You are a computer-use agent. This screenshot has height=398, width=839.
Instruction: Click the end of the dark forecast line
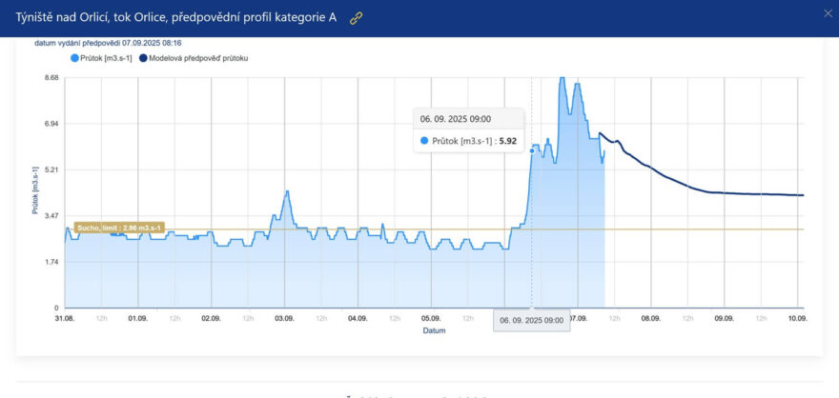click(x=804, y=195)
